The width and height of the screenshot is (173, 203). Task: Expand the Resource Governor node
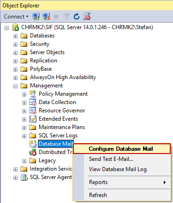24,111
